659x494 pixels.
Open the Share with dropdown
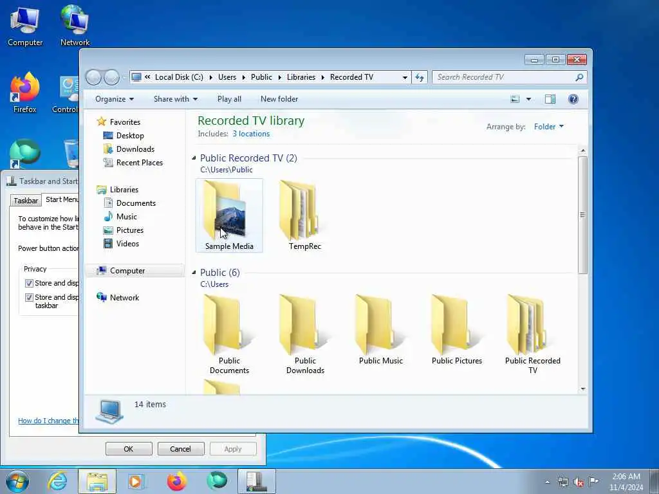pos(175,99)
